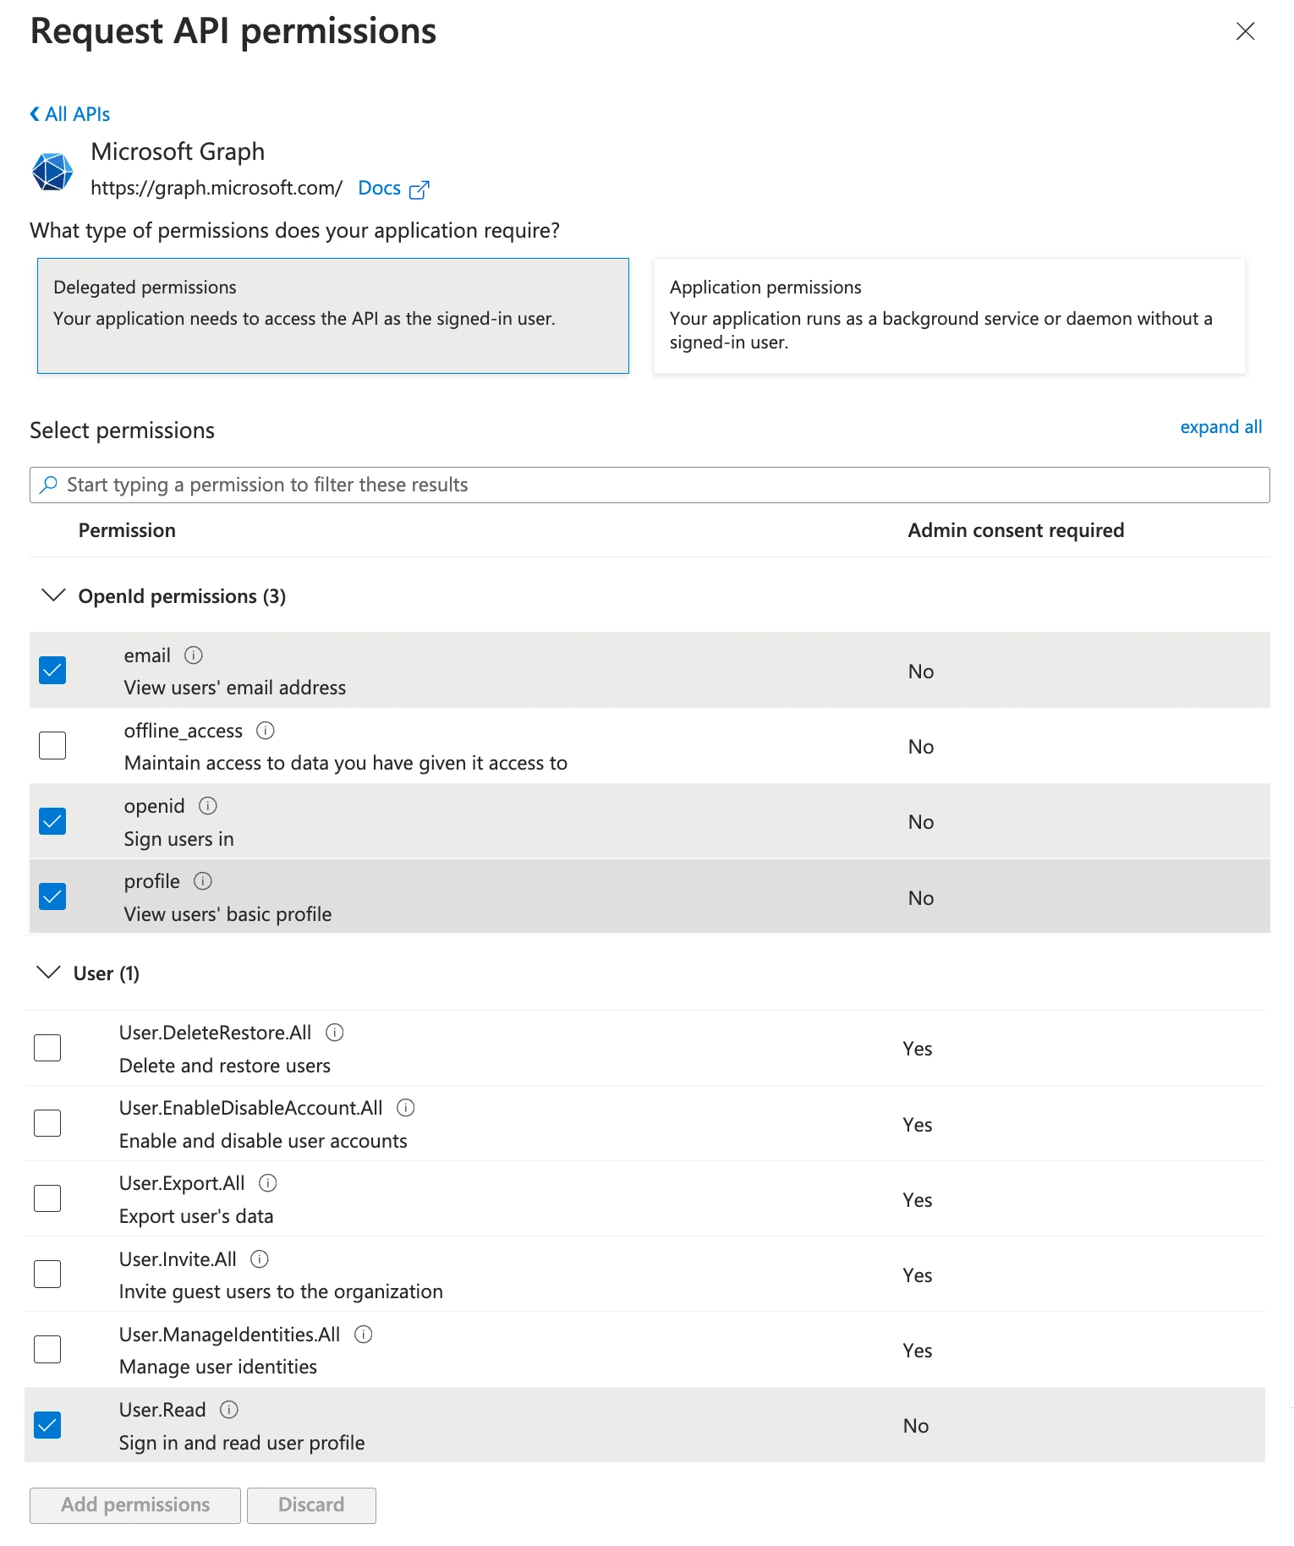This screenshot has height=1546, width=1294.
Task: Click the Add permissions button
Action: pos(134,1505)
